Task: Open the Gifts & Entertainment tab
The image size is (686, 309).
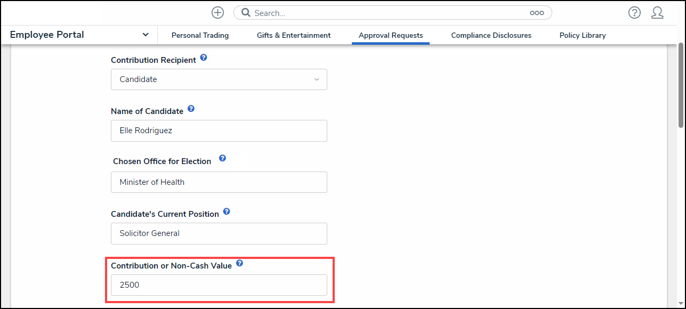Action: click(x=294, y=35)
